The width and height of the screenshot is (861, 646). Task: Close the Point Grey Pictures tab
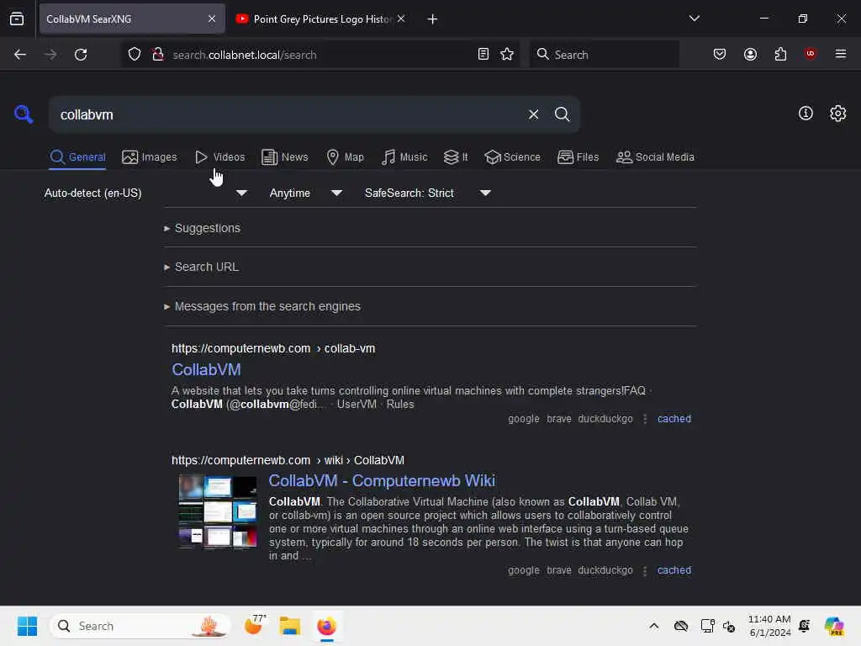(401, 19)
